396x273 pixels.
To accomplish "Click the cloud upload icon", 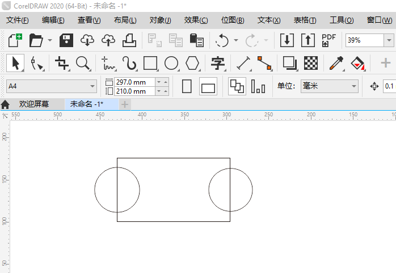I will coord(108,40).
